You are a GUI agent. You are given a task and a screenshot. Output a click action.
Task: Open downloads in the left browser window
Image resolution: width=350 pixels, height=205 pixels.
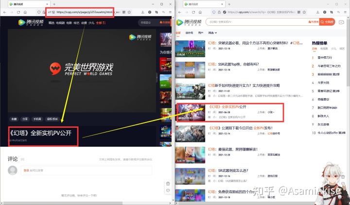coord(142,12)
